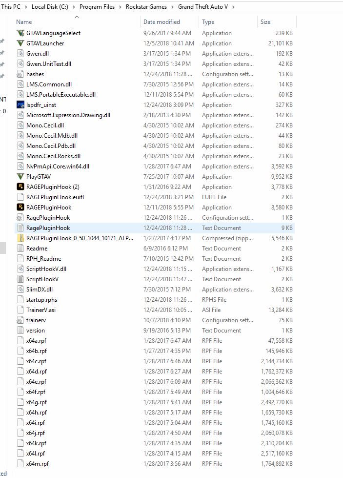Click the Grand Theft Auto V breadcrumb
The height and width of the screenshot is (478, 343).
click(x=203, y=7)
